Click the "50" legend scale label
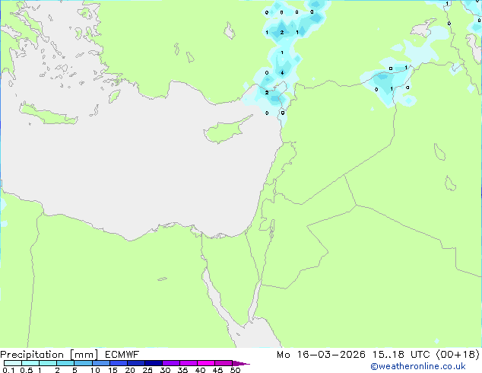The image size is (482, 373). (x=235, y=370)
